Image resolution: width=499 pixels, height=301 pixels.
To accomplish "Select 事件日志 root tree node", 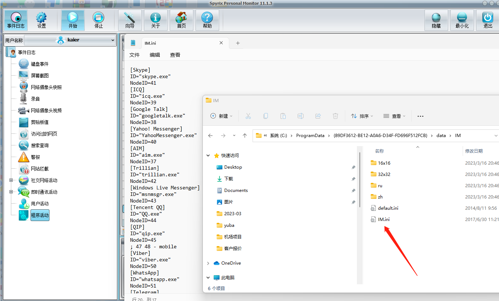I will 27,52.
